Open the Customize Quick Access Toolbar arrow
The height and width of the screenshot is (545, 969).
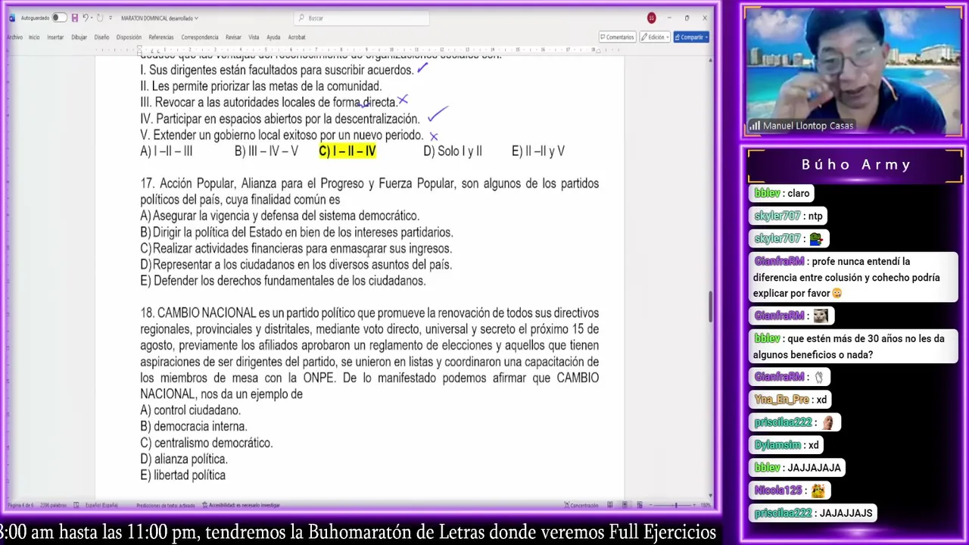click(x=111, y=18)
